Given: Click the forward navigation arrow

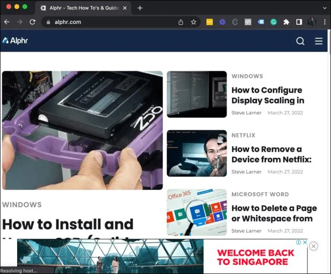Looking at the screenshot, I should click(x=20, y=22).
